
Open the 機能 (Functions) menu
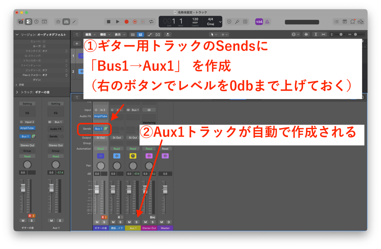[x=105, y=35]
